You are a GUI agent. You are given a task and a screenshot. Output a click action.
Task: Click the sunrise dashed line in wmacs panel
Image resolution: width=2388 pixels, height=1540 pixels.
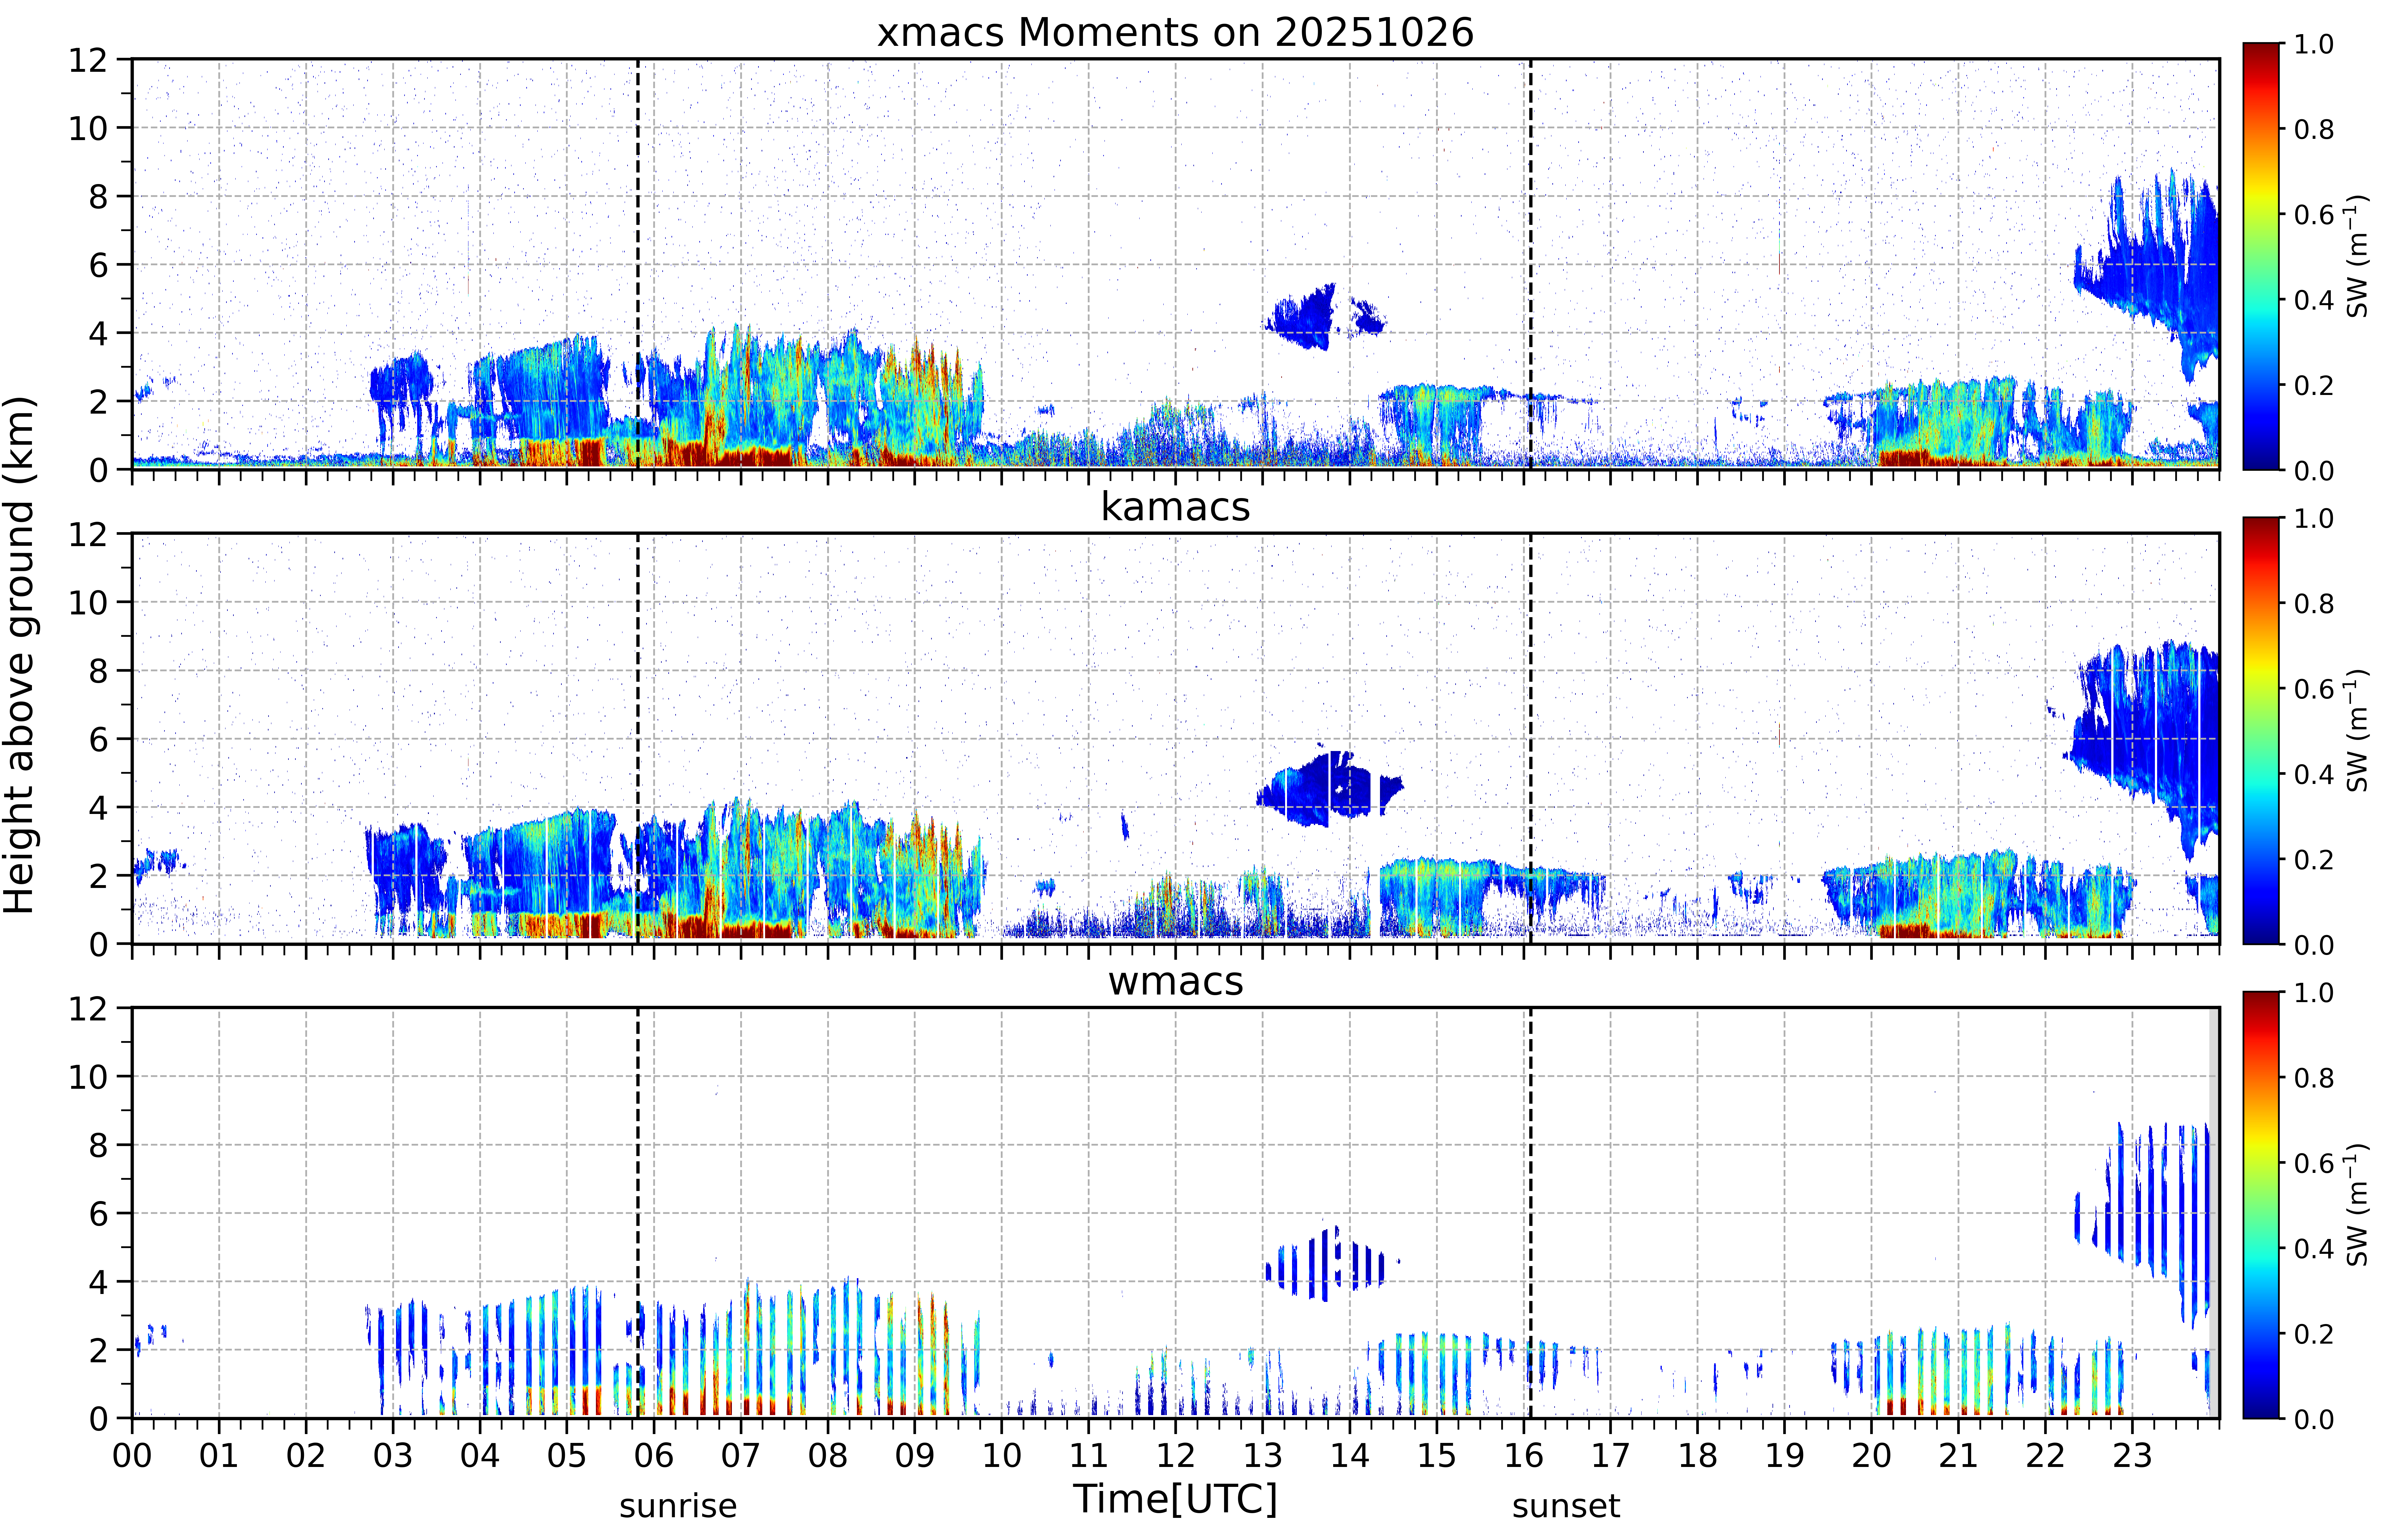coord(638,1213)
